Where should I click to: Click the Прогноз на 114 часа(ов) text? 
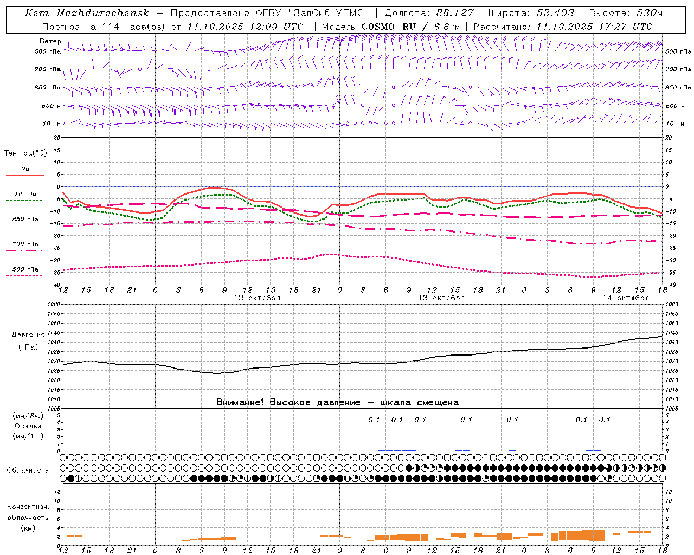pos(104,27)
